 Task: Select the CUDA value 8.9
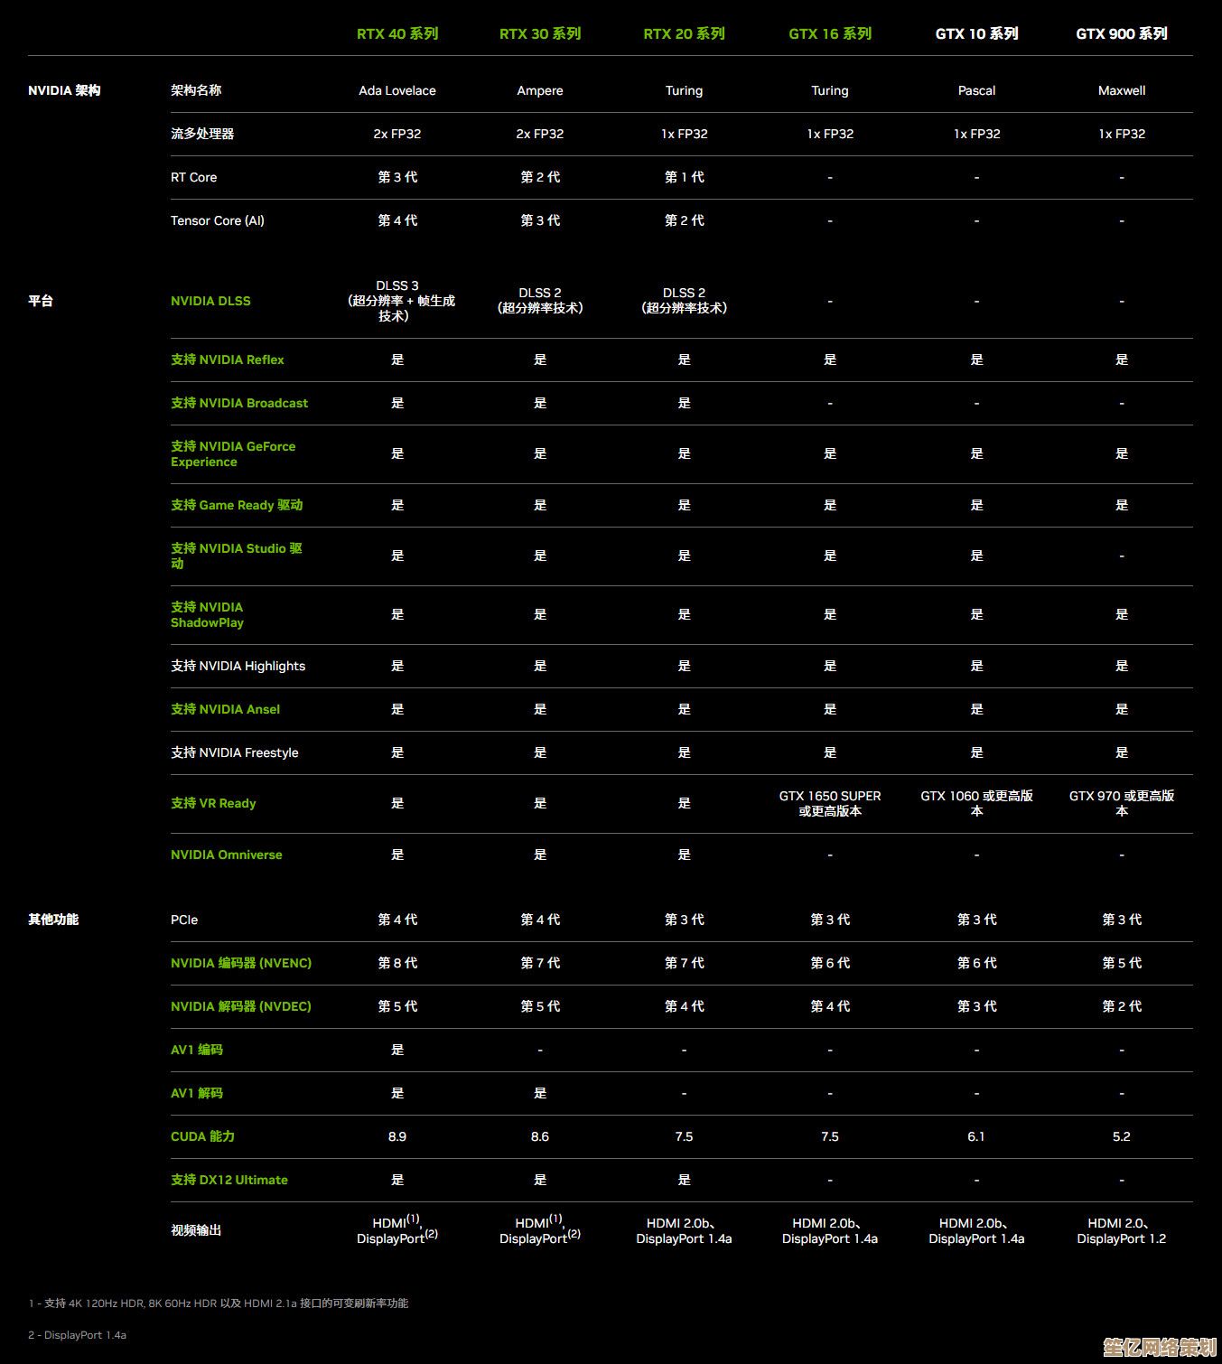click(397, 1136)
